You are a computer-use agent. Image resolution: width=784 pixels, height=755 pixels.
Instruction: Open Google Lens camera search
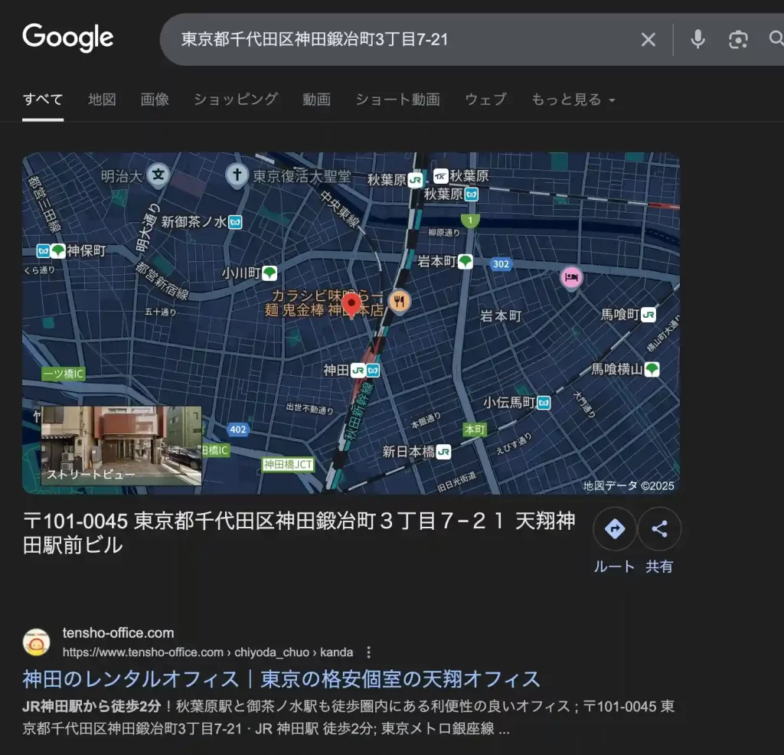tap(738, 39)
